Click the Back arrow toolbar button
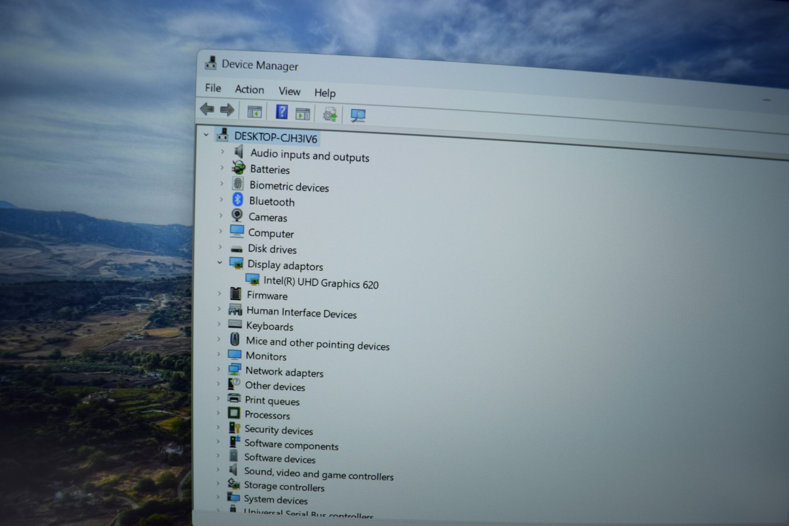789x526 pixels. (207, 109)
